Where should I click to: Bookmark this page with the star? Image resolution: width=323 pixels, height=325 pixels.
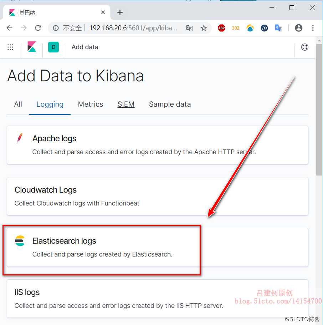(x=204, y=28)
